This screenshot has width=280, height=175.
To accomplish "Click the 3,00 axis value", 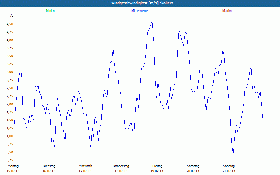I will coord(10,72).
